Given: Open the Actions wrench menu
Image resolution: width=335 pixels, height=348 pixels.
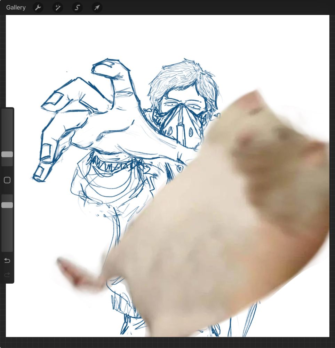Looking at the screenshot, I should [38, 8].
